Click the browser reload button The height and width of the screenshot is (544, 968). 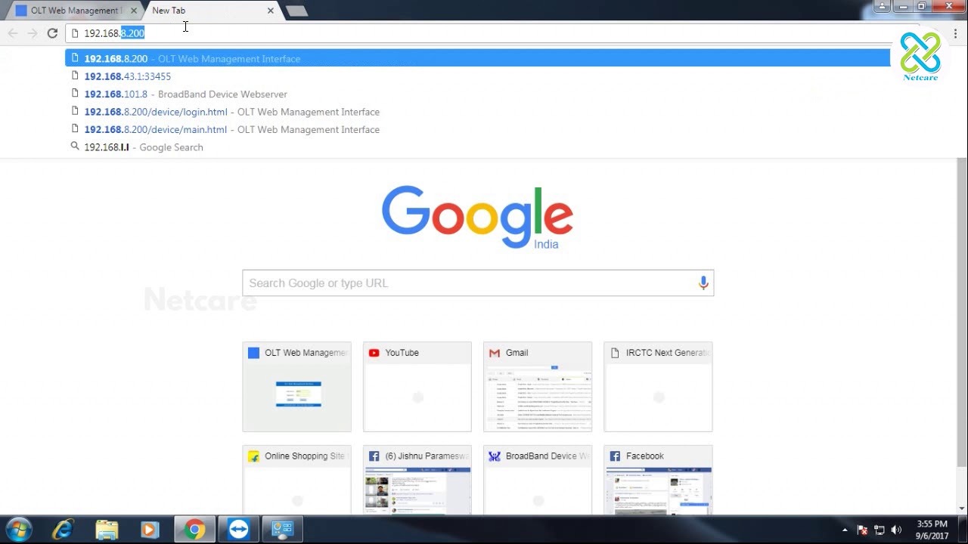pos(52,33)
